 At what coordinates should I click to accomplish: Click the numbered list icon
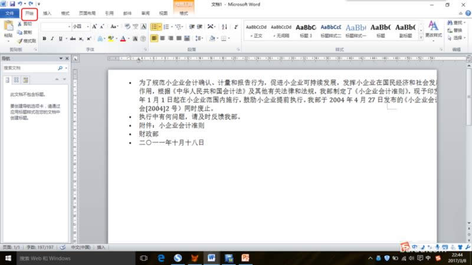tap(168, 26)
